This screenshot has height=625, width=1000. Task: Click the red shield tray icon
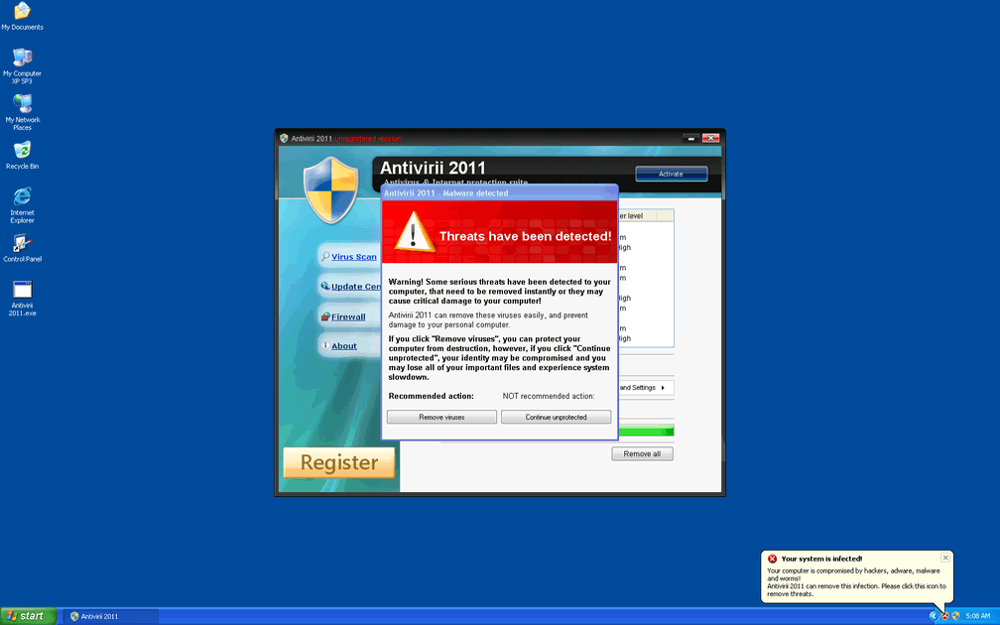coord(943,616)
